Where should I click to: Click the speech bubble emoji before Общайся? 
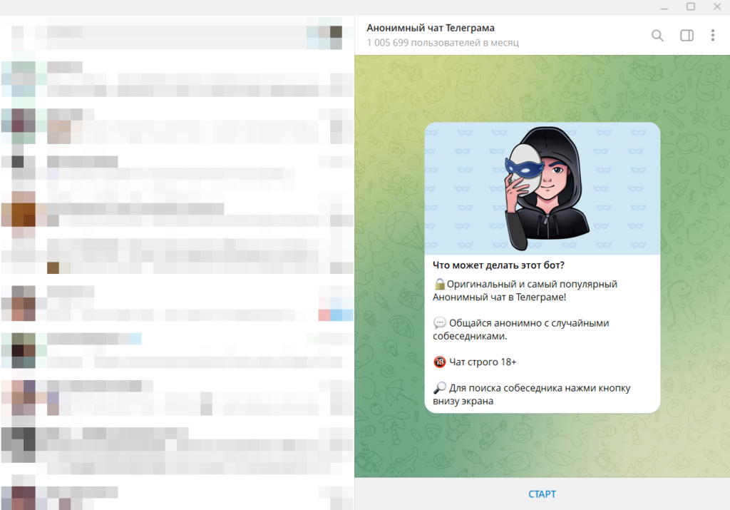point(439,323)
